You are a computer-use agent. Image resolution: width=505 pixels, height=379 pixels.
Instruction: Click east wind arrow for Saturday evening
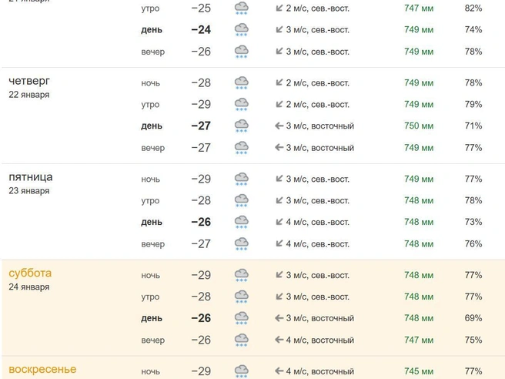pos(279,340)
